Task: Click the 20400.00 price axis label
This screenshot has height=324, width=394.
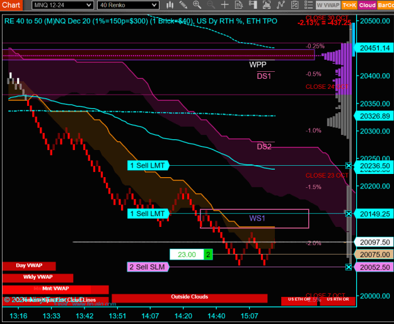Action: (375, 76)
